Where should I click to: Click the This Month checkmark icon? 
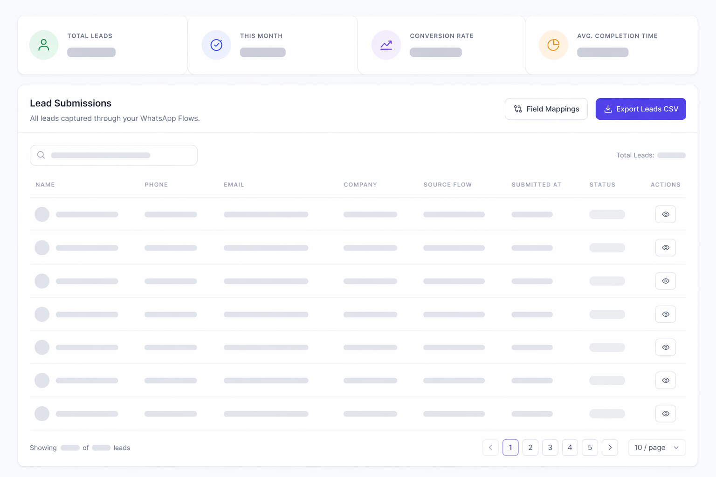point(216,45)
